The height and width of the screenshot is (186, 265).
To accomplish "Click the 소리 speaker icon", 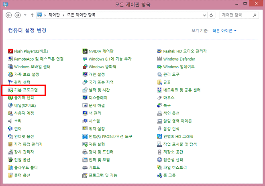I will pos(10,121).
